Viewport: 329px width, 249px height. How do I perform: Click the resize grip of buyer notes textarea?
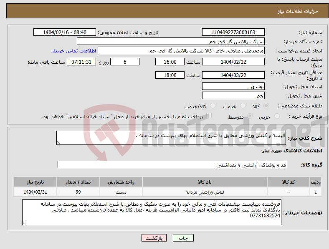(24, 223)
